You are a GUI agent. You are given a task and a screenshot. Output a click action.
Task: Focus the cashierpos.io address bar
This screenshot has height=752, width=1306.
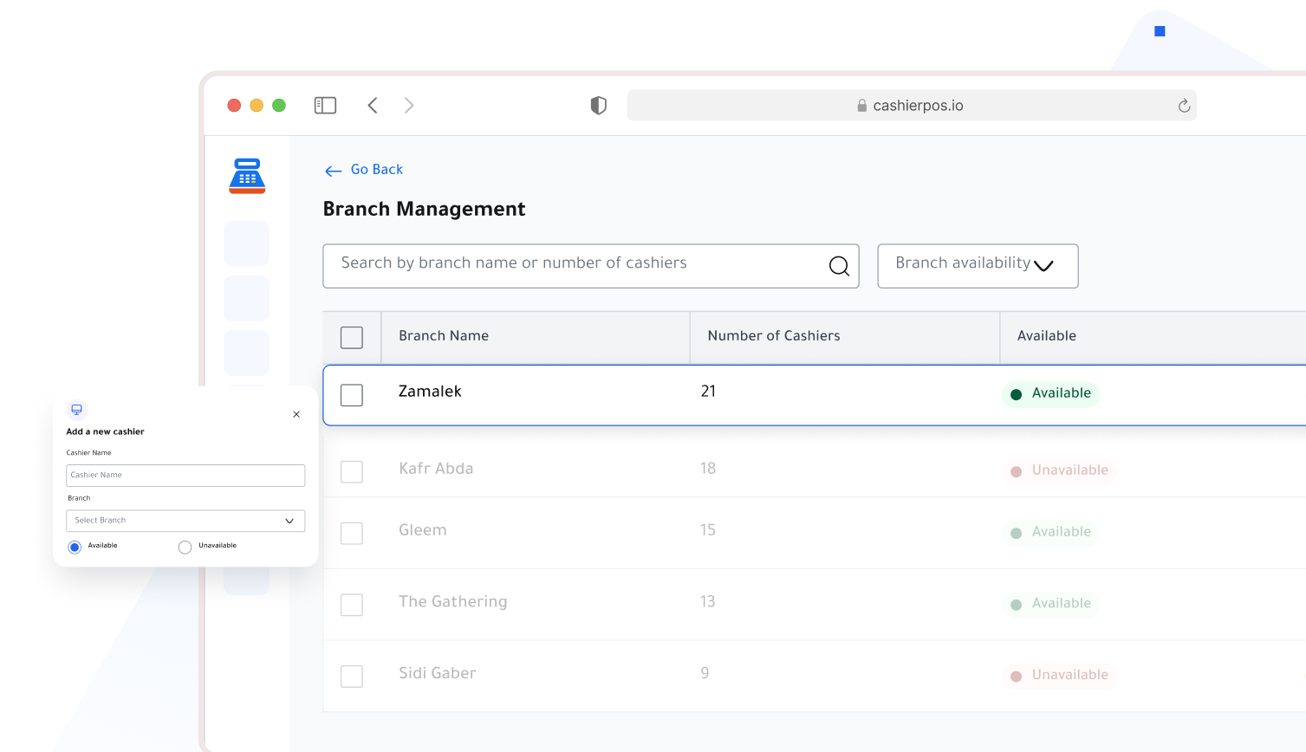coord(912,106)
